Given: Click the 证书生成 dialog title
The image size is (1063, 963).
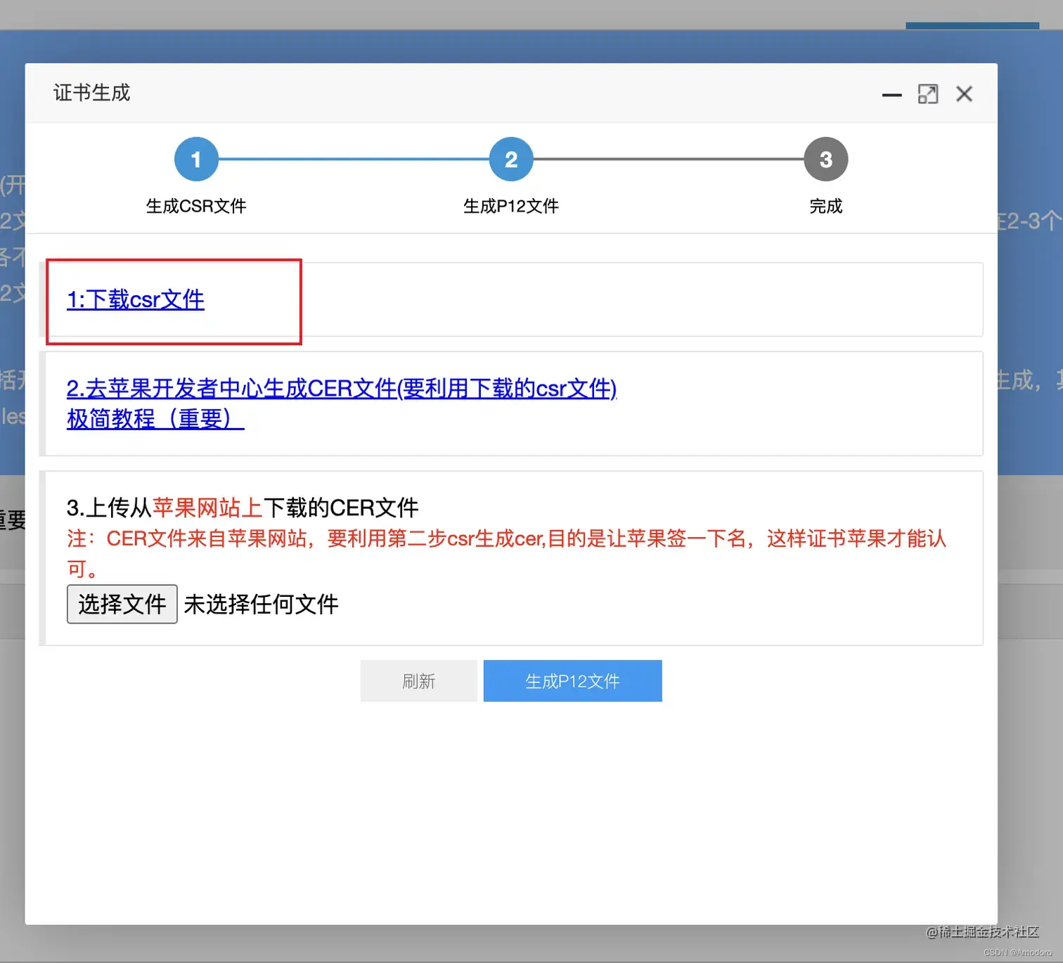Looking at the screenshot, I should [91, 92].
